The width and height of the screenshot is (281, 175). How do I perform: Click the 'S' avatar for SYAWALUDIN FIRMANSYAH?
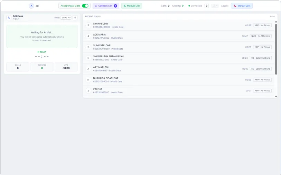pyautogui.click(x=88, y=58)
